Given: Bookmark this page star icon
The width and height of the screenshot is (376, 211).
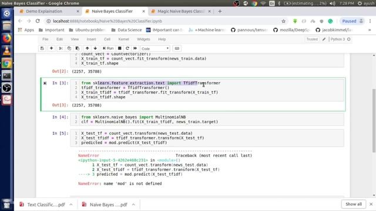Looking at the screenshot, I should tap(283, 21).
